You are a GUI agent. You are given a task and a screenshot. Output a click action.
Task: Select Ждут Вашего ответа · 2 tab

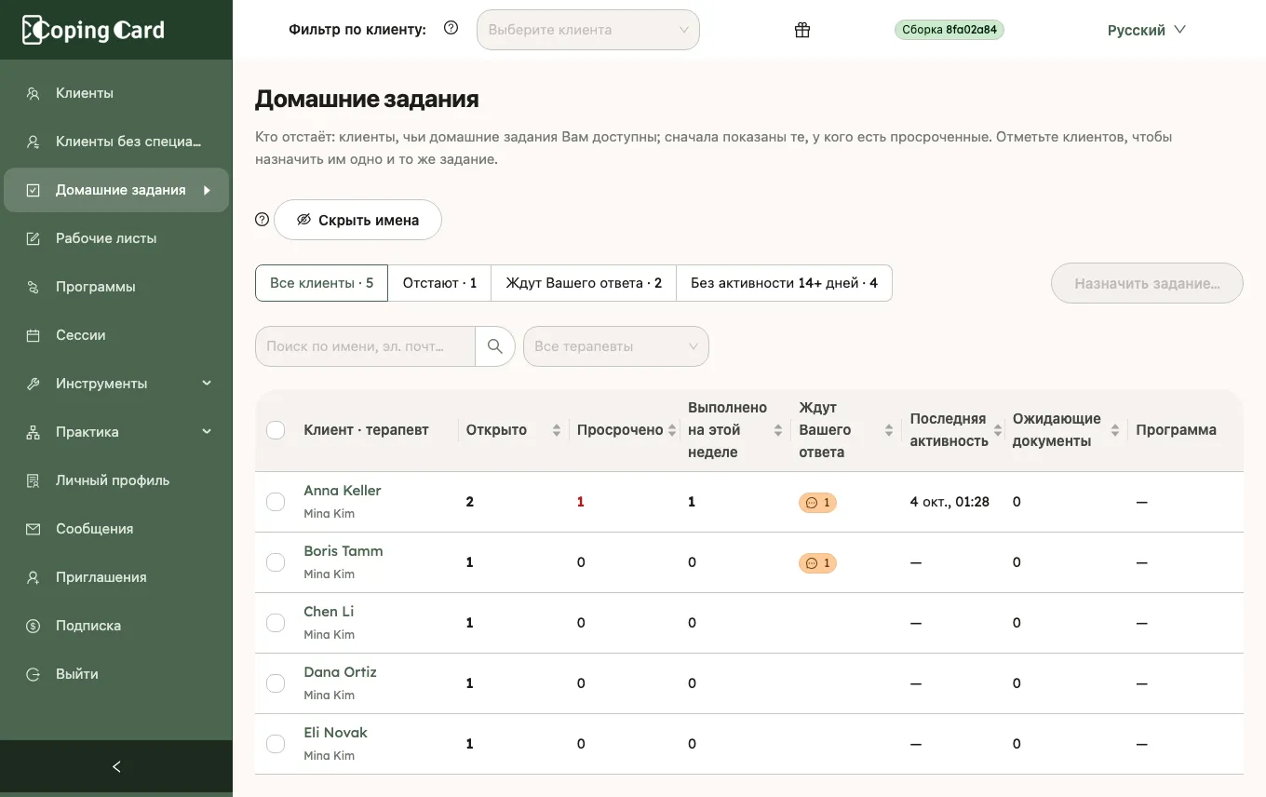click(584, 283)
